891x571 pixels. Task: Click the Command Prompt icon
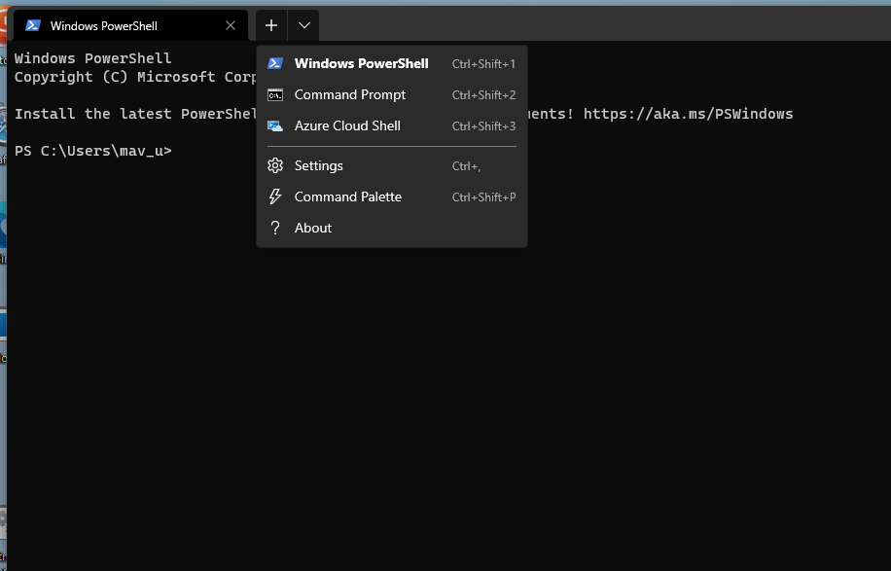click(275, 94)
